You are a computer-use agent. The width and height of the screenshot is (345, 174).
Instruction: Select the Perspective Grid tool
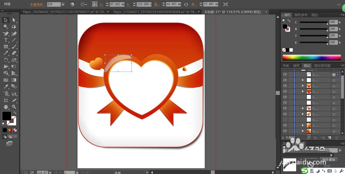pos(14,73)
